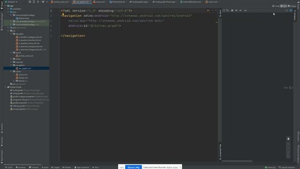Collapse the drawable folder
Viewport: 300px width, 169px height.
coord(11,34)
